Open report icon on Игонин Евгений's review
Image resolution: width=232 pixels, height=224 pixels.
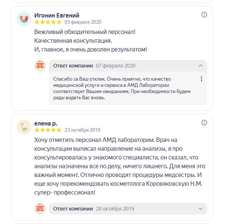pyautogui.click(x=204, y=15)
